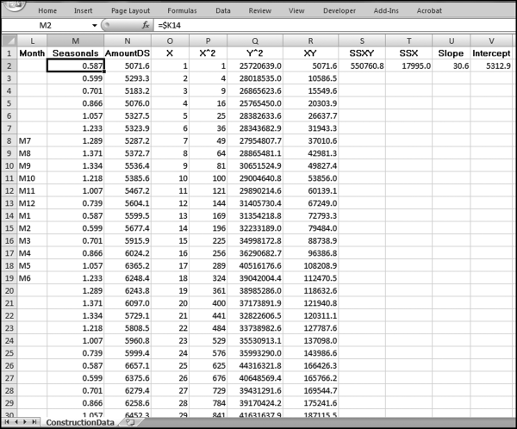Select cell with SSXY value 550760.8
Viewport: 517px width, 429px height.
pos(362,66)
